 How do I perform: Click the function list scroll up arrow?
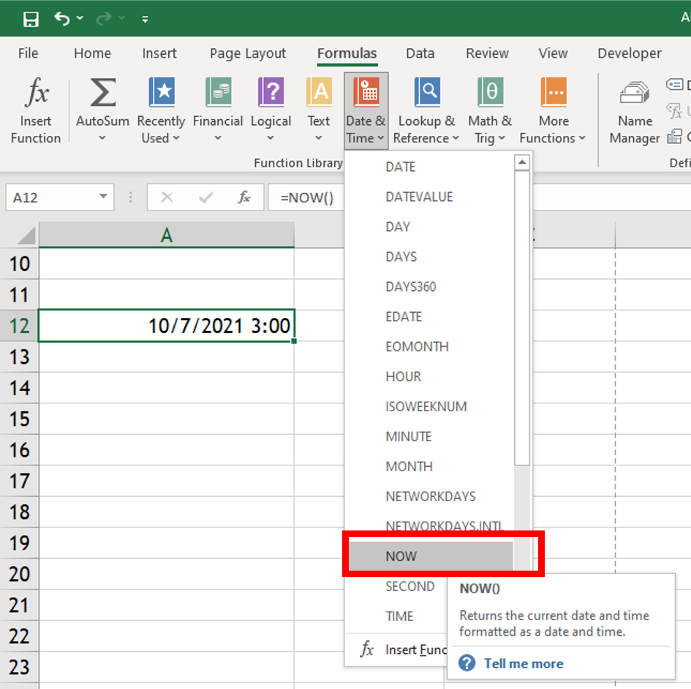[522, 162]
